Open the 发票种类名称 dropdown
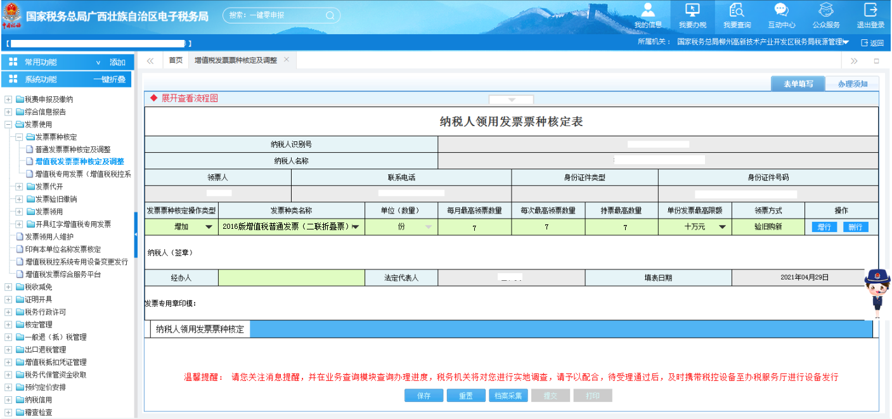 [x=356, y=227]
